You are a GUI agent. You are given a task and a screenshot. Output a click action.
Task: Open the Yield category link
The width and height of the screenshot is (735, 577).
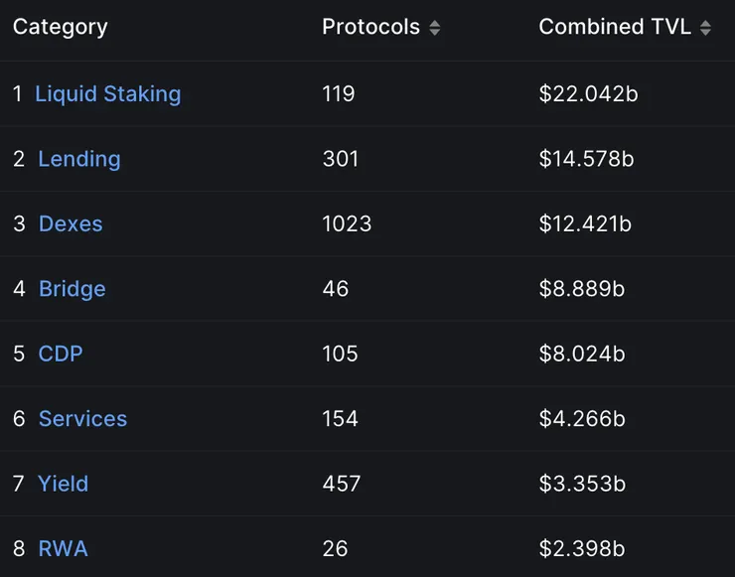[x=63, y=484]
